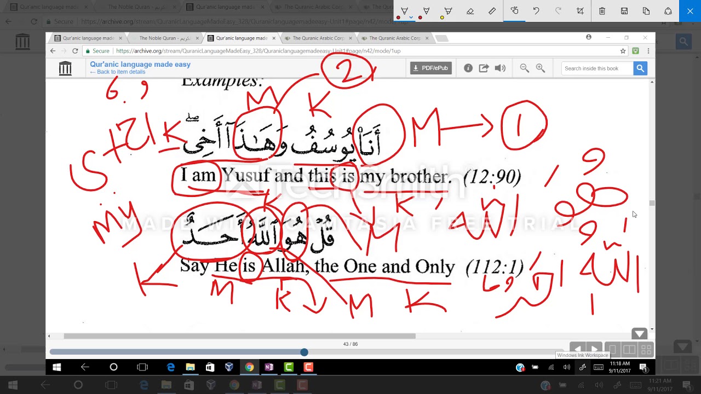701x394 pixels.
Task: Click the share arrow icon in book reader
Action: point(484,68)
